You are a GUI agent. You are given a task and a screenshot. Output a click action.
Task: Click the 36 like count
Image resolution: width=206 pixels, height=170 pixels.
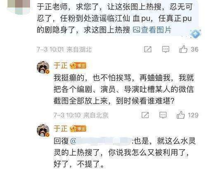click(194, 49)
